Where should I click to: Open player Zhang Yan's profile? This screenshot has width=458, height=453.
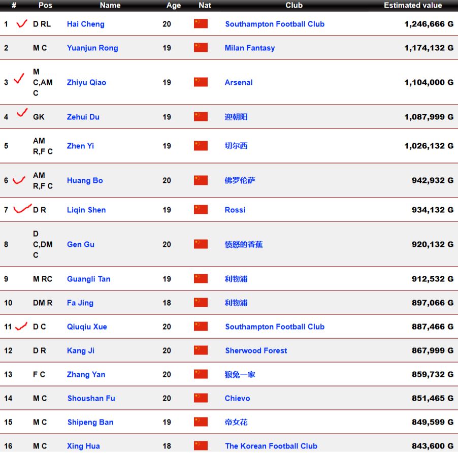[x=86, y=374]
